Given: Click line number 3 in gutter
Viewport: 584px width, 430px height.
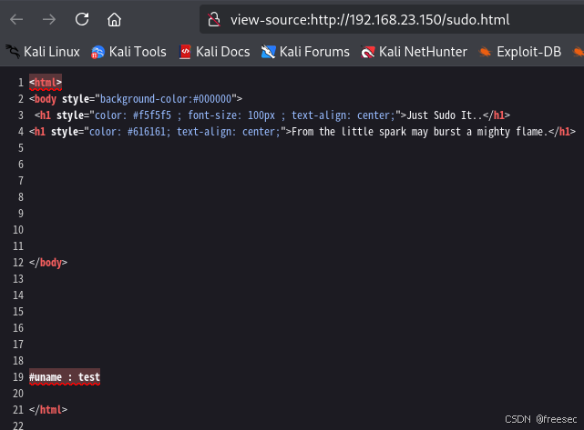Looking at the screenshot, I should (21, 115).
